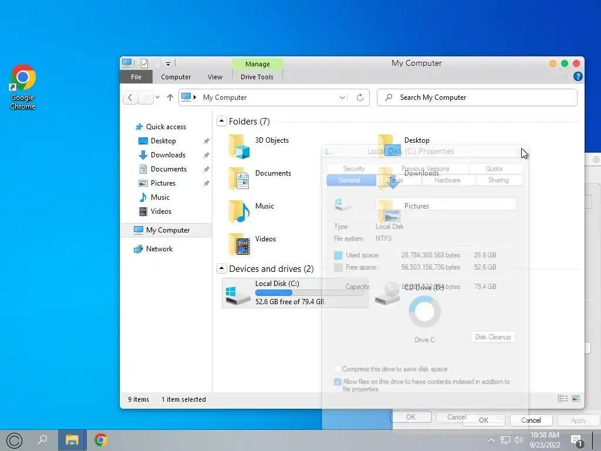This screenshot has height=451, width=601.
Task: Click the Local Disk (C:) usage bar
Action: 310,292
